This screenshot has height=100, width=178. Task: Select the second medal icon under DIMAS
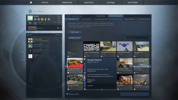click(x=39, y=19)
